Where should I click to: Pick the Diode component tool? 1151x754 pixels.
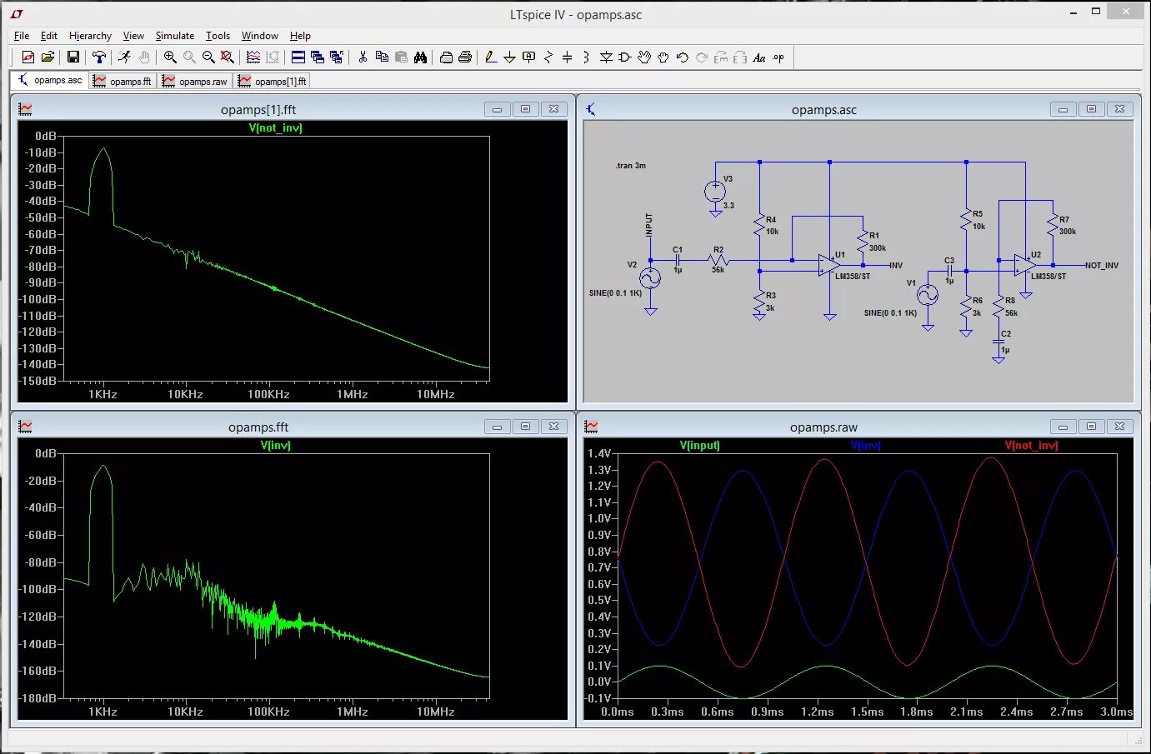(606, 57)
